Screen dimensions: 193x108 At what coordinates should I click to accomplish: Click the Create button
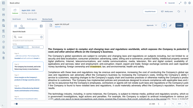179,25
